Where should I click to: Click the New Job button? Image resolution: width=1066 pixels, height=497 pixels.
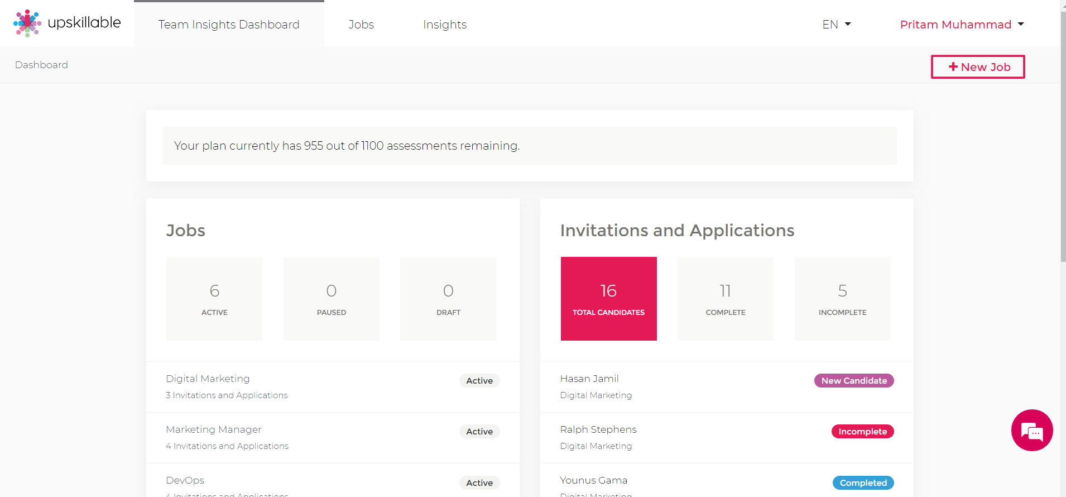click(978, 67)
